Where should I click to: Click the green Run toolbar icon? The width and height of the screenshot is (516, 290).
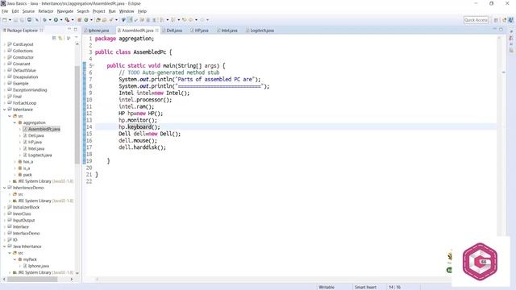pos(56,20)
